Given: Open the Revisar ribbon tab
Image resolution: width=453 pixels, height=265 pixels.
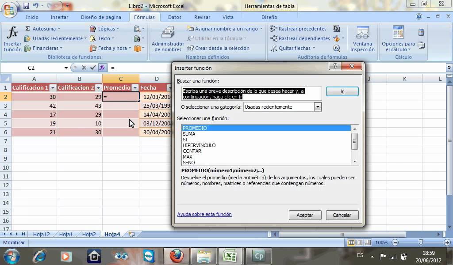Looking at the screenshot, I should tap(202, 17).
